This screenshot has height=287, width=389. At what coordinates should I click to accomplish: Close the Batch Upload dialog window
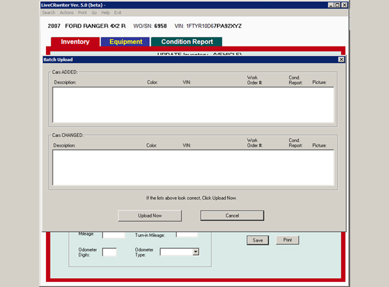341,59
